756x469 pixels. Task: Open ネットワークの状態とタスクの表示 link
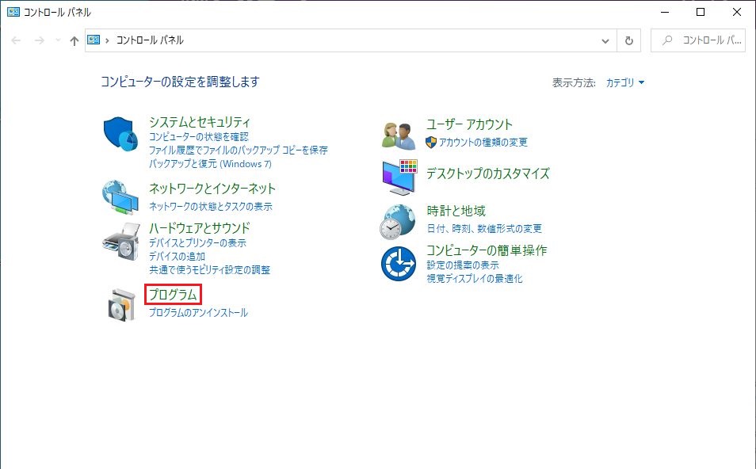pyautogui.click(x=211, y=206)
